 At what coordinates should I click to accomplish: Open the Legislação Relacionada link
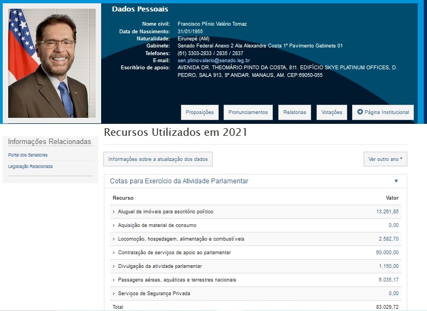pos(31,166)
